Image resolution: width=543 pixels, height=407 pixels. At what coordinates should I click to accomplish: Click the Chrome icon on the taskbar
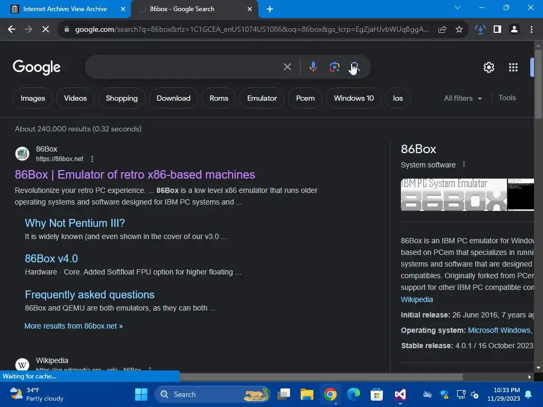click(x=330, y=394)
